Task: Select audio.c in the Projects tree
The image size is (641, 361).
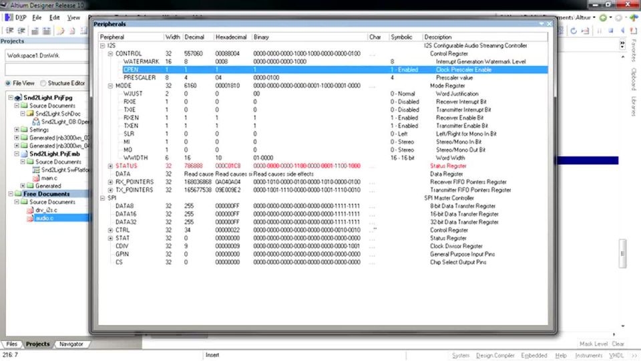Action: 45,218
